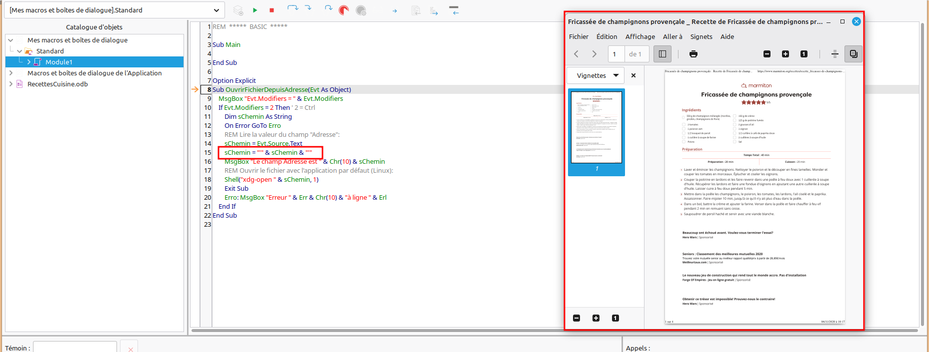The height and width of the screenshot is (352, 929).
Task: Select the page 1 thumbnail
Action: pyautogui.click(x=596, y=132)
